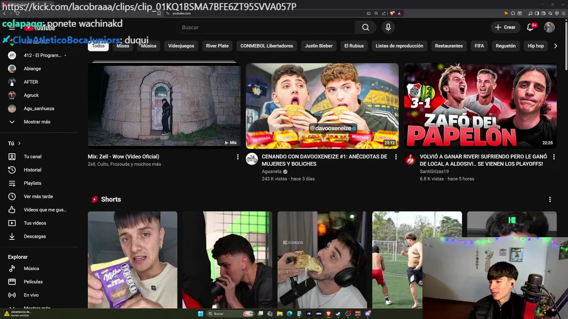Select the Música filter chip
This screenshot has height=319, width=568.
(149, 46)
